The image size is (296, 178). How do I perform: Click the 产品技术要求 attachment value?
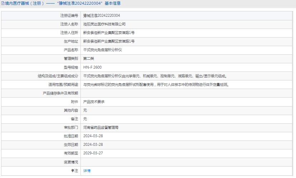[x=94, y=102]
